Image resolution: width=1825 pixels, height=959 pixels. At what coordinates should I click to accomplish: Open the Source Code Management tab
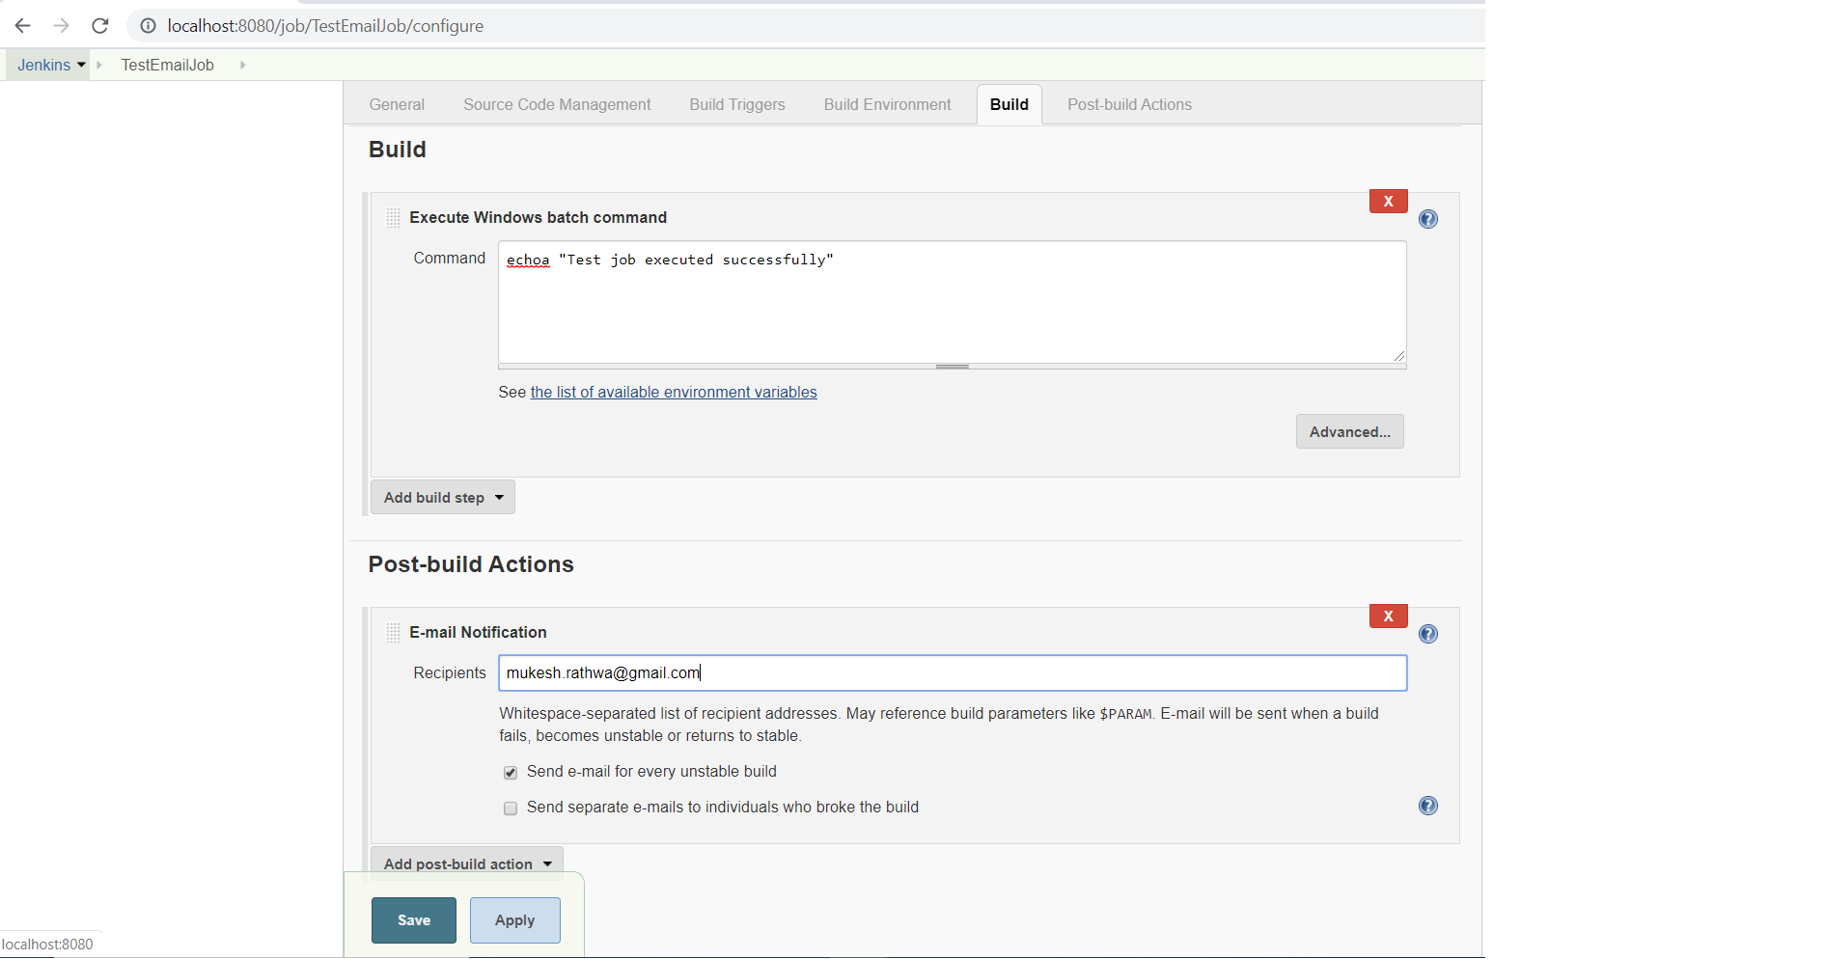(x=556, y=104)
